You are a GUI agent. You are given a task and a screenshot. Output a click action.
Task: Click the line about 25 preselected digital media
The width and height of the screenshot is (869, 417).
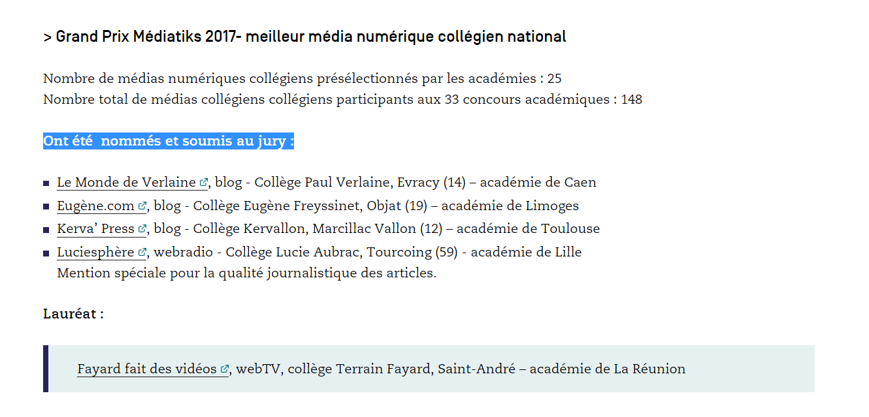pyautogui.click(x=302, y=79)
